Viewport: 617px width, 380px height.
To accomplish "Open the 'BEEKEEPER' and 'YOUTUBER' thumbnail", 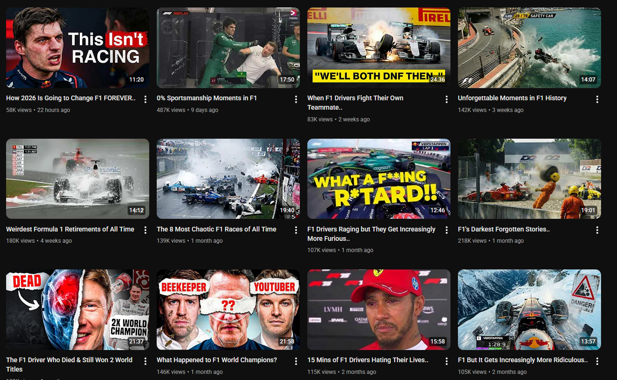I will 228,310.
